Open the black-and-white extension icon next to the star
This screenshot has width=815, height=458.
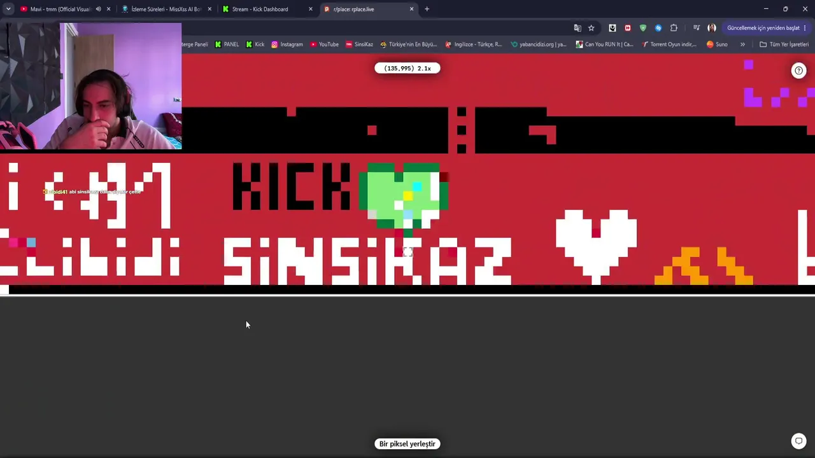click(x=613, y=28)
